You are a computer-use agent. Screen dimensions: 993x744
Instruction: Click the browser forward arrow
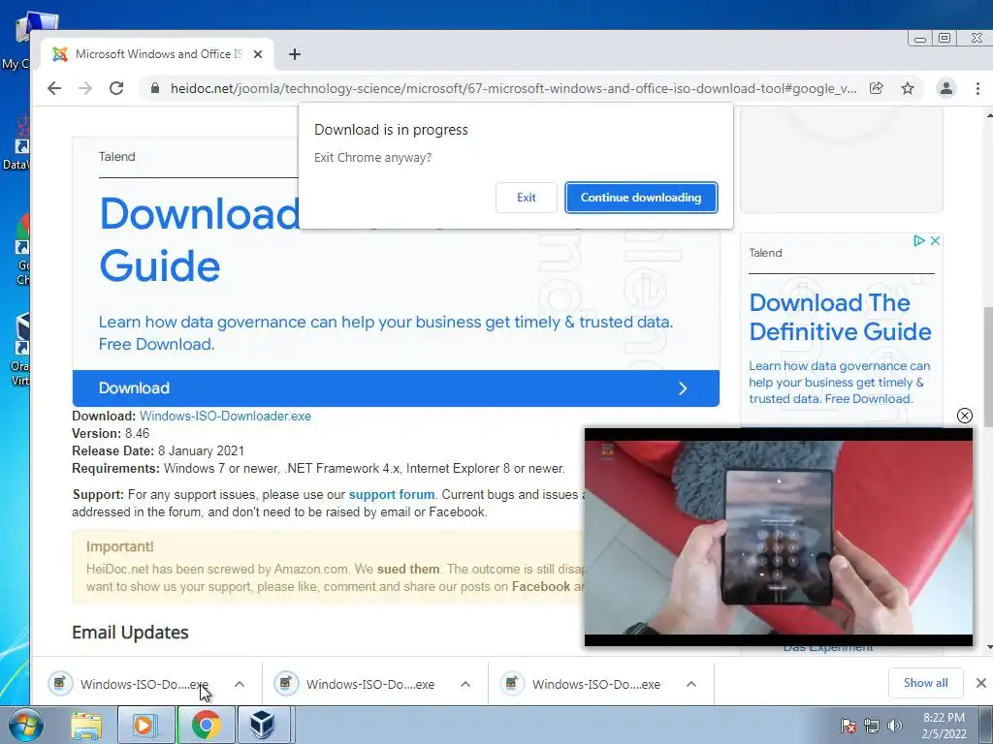[85, 88]
